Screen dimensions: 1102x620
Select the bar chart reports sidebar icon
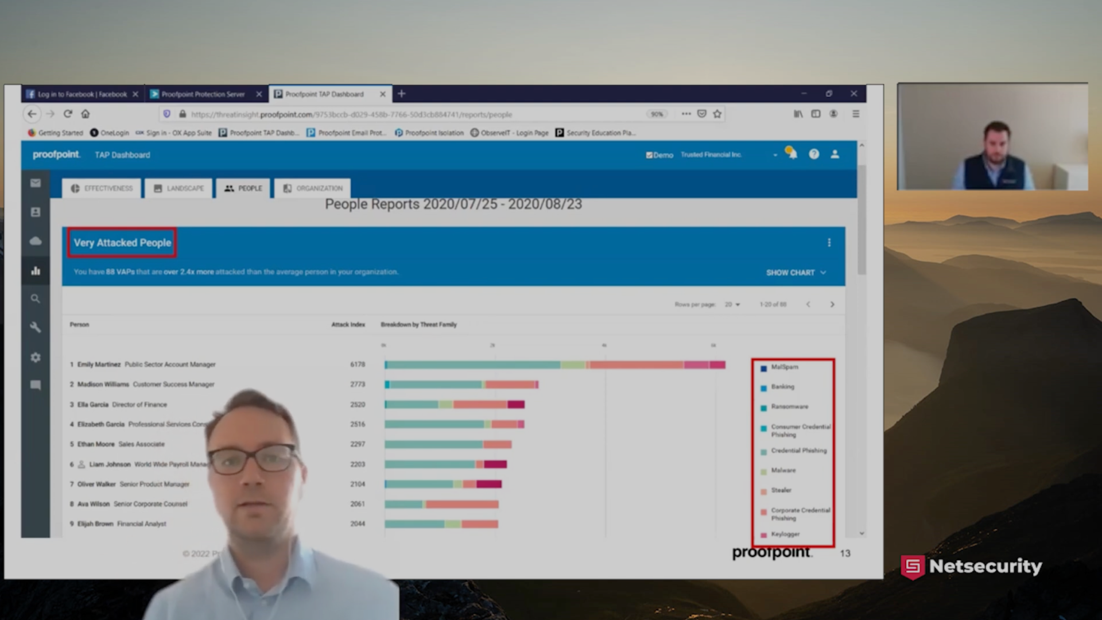36,270
